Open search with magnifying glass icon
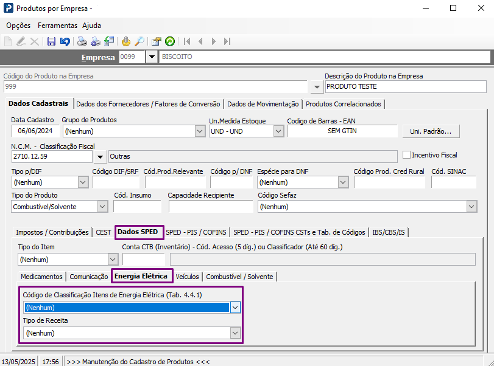Screen dimensions: 494x366 139,41
